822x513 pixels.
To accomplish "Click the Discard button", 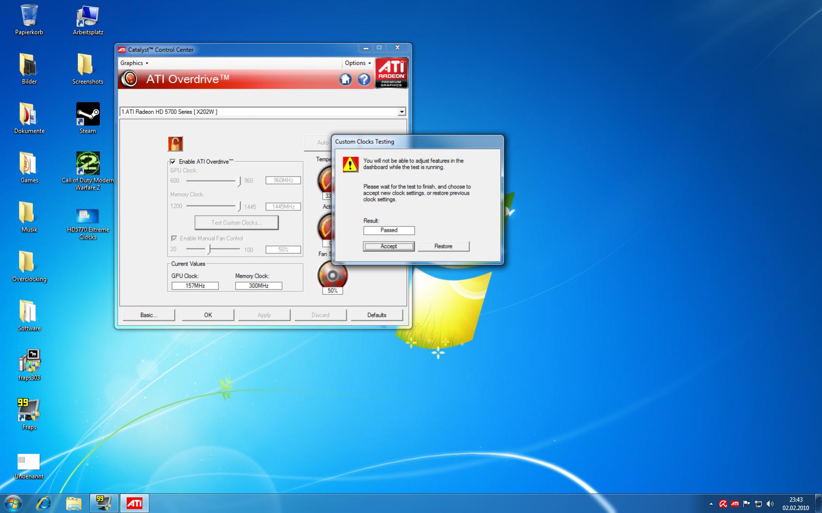I will click(x=321, y=315).
